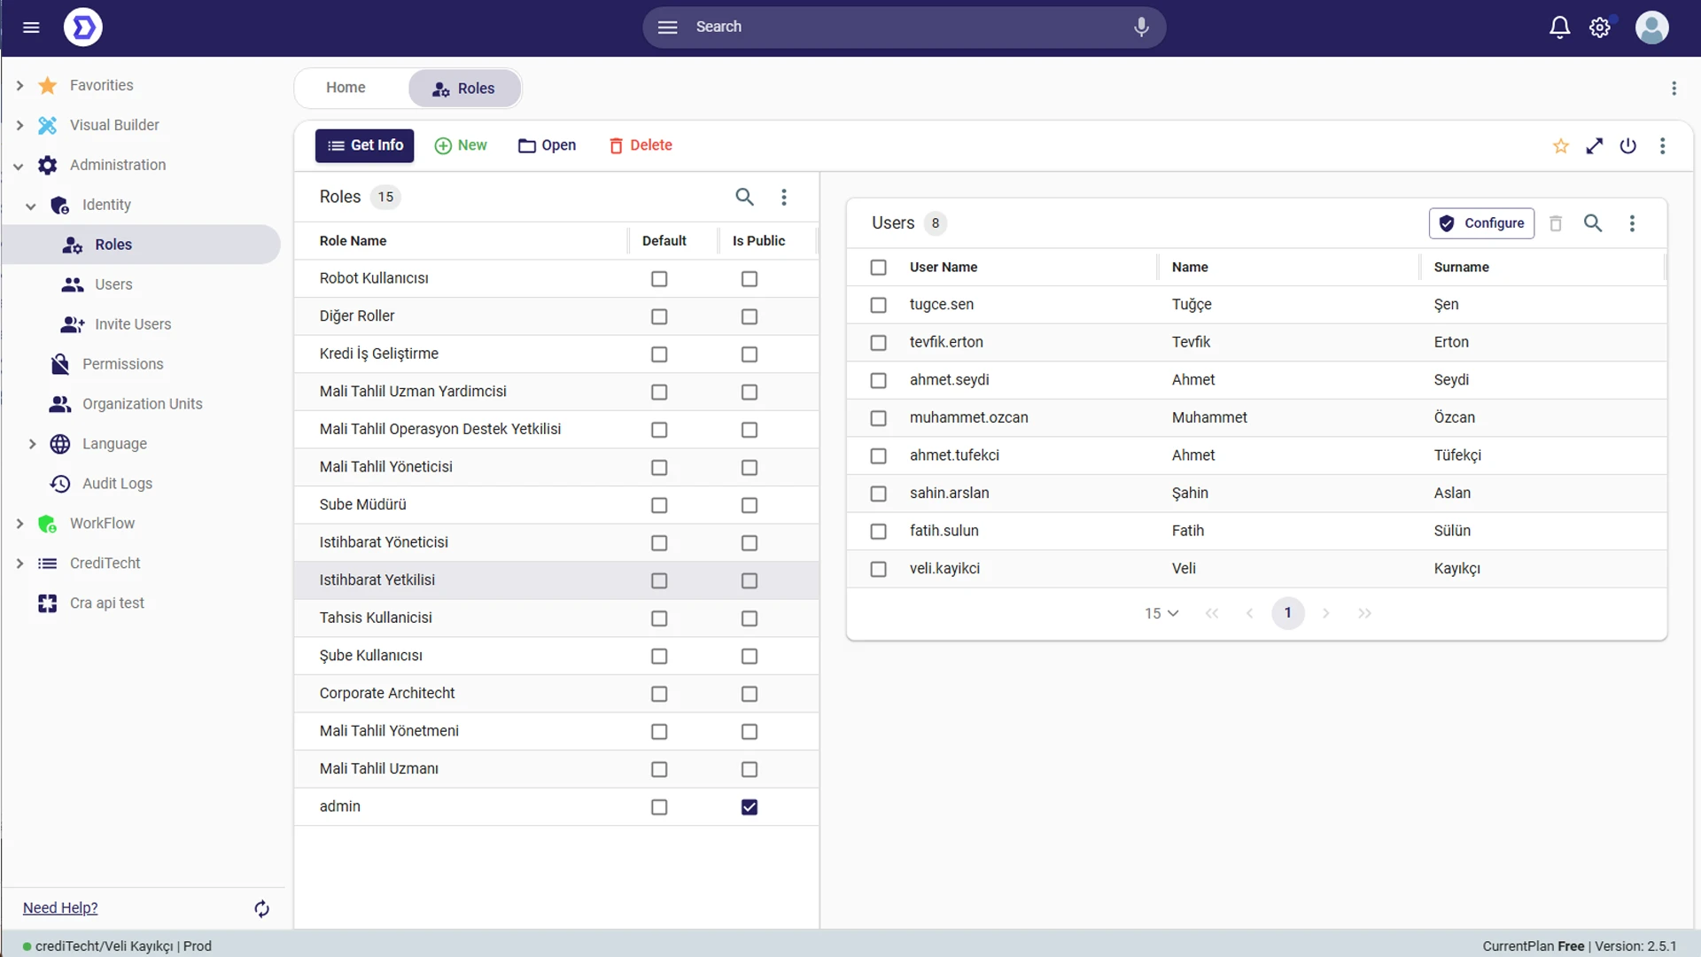Open the settings gear in header
The width and height of the screenshot is (1701, 957).
(x=1600, y=27)
